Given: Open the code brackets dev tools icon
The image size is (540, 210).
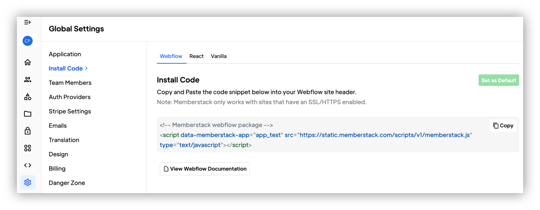Looking at the screenshot, I should 28,165.
